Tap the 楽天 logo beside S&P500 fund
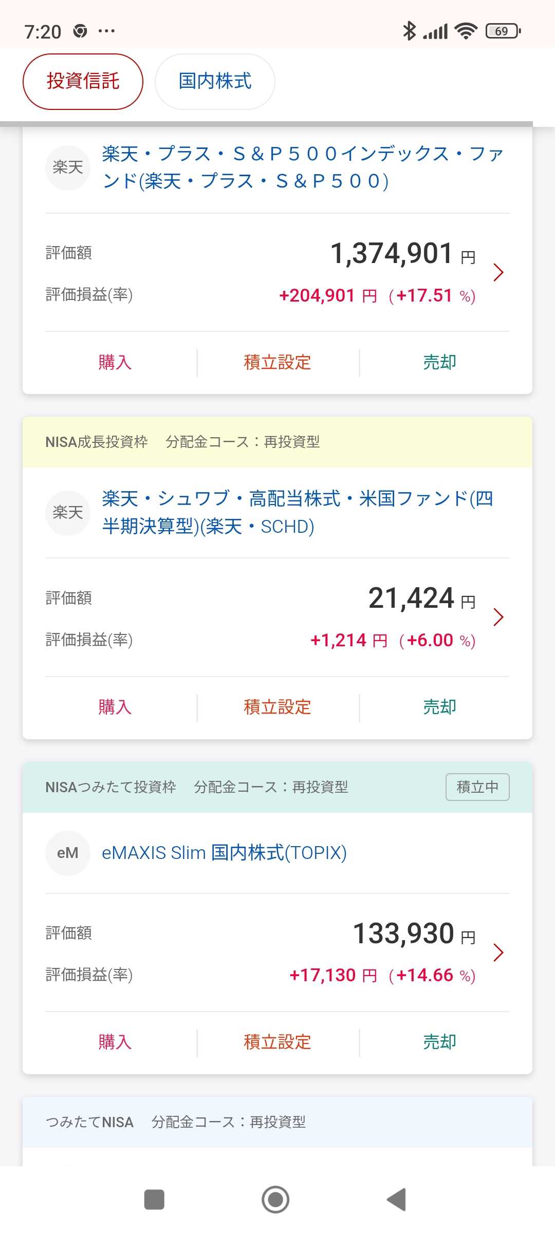555x1233 pixels. pyautogui.click(x=68, y=167)
